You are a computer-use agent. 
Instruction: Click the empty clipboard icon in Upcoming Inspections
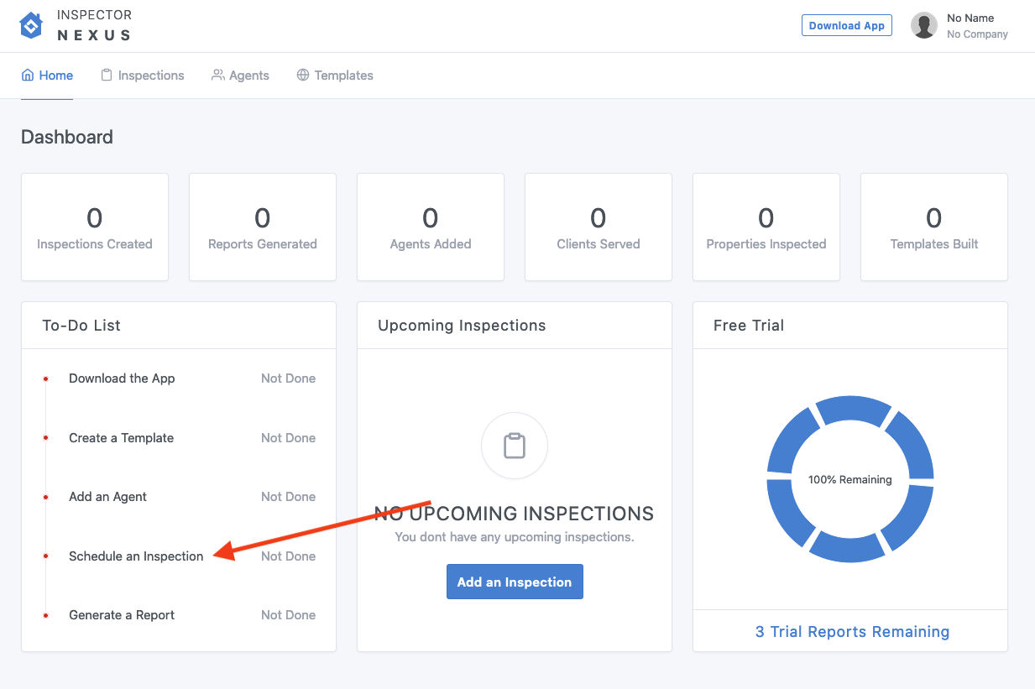514,446
